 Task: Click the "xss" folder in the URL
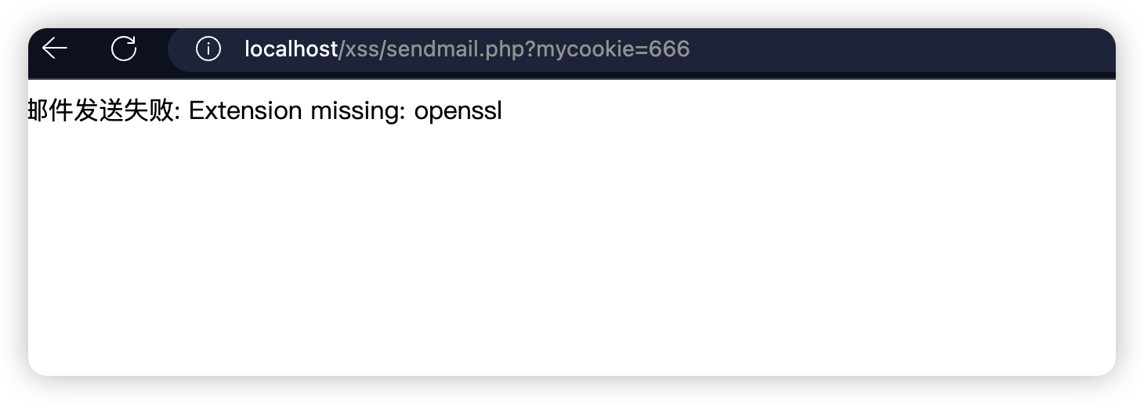coord(361,49)
